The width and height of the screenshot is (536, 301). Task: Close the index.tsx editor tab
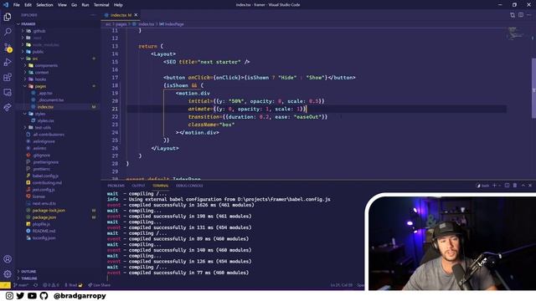[136, 15]
